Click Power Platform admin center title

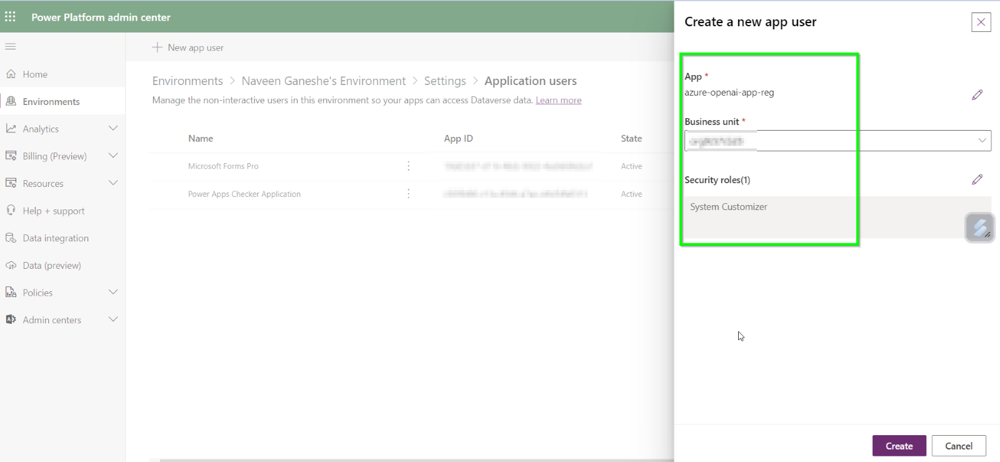tap(101, 18)
